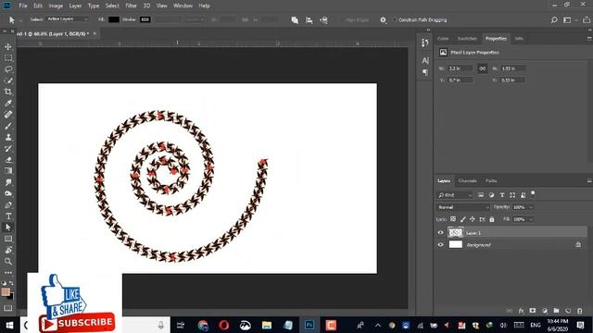
Task: Click the Path alignment icon in options bar
Action: click(x=309, y=20)
